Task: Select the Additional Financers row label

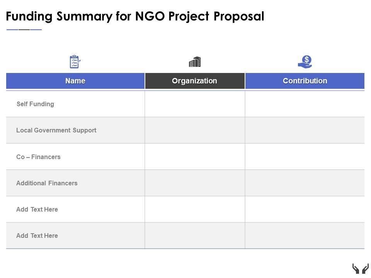Action: click(47, 183)
